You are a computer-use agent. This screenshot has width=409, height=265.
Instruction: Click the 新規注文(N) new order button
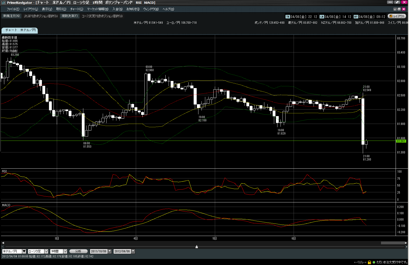click(11, 16)
